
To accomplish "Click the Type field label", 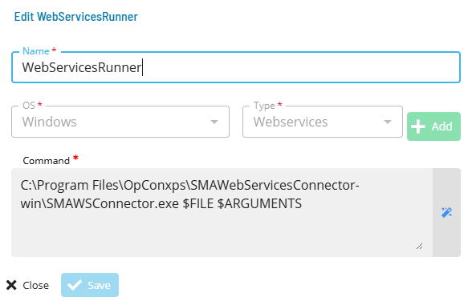I will pyautogui.click(x=264, y=106).
